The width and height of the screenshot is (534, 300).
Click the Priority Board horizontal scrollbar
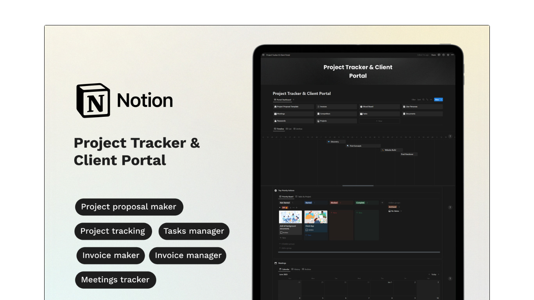tap(359, 252)
